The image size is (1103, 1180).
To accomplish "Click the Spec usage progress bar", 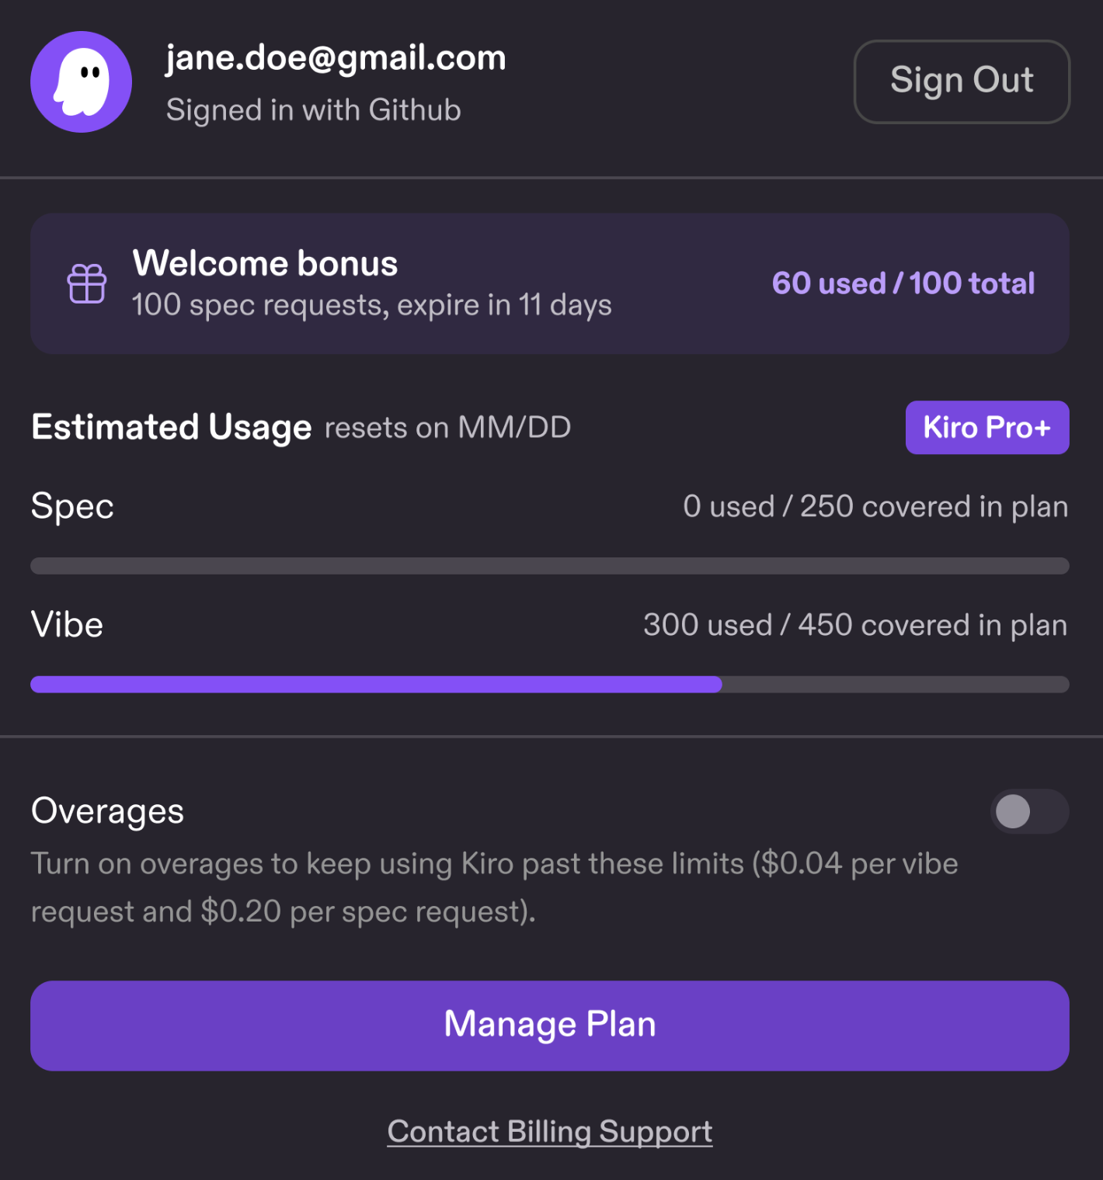I will coord(550,566).
